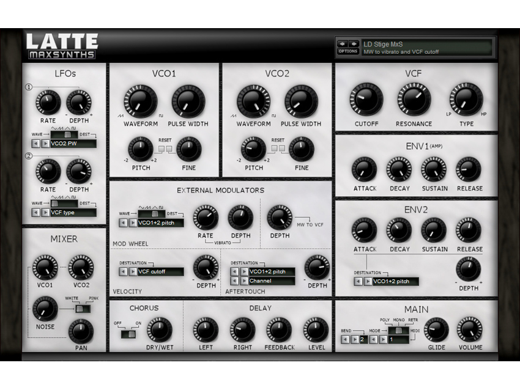520x390 pixels.
Task: Click the VCO1 Waveform knob
Action: [x=141, y=101]
